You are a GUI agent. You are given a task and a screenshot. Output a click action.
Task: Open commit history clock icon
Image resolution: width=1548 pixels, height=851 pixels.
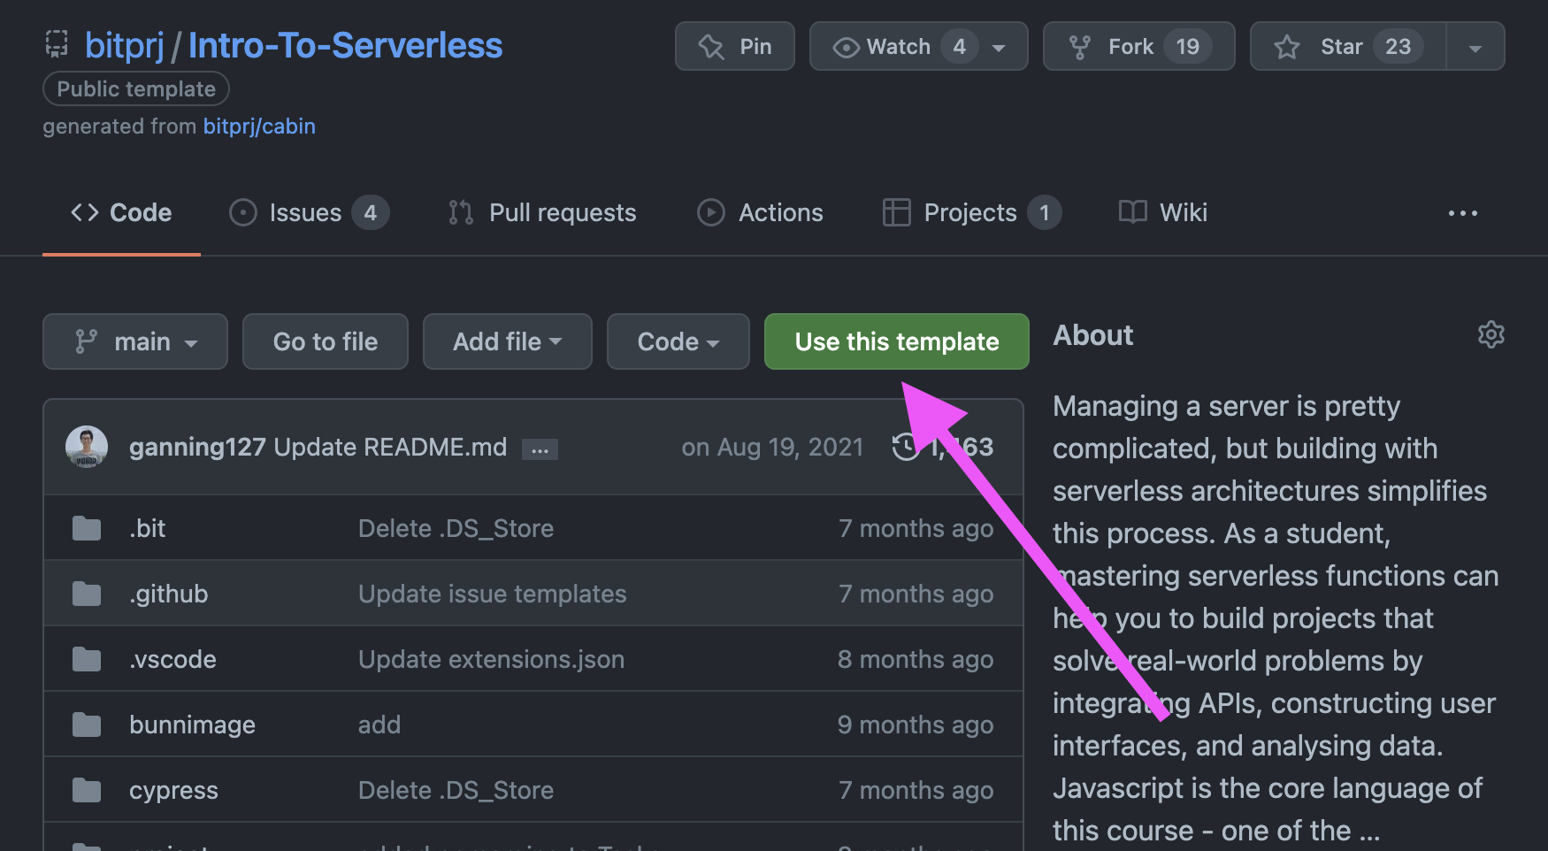pos(905,447)
